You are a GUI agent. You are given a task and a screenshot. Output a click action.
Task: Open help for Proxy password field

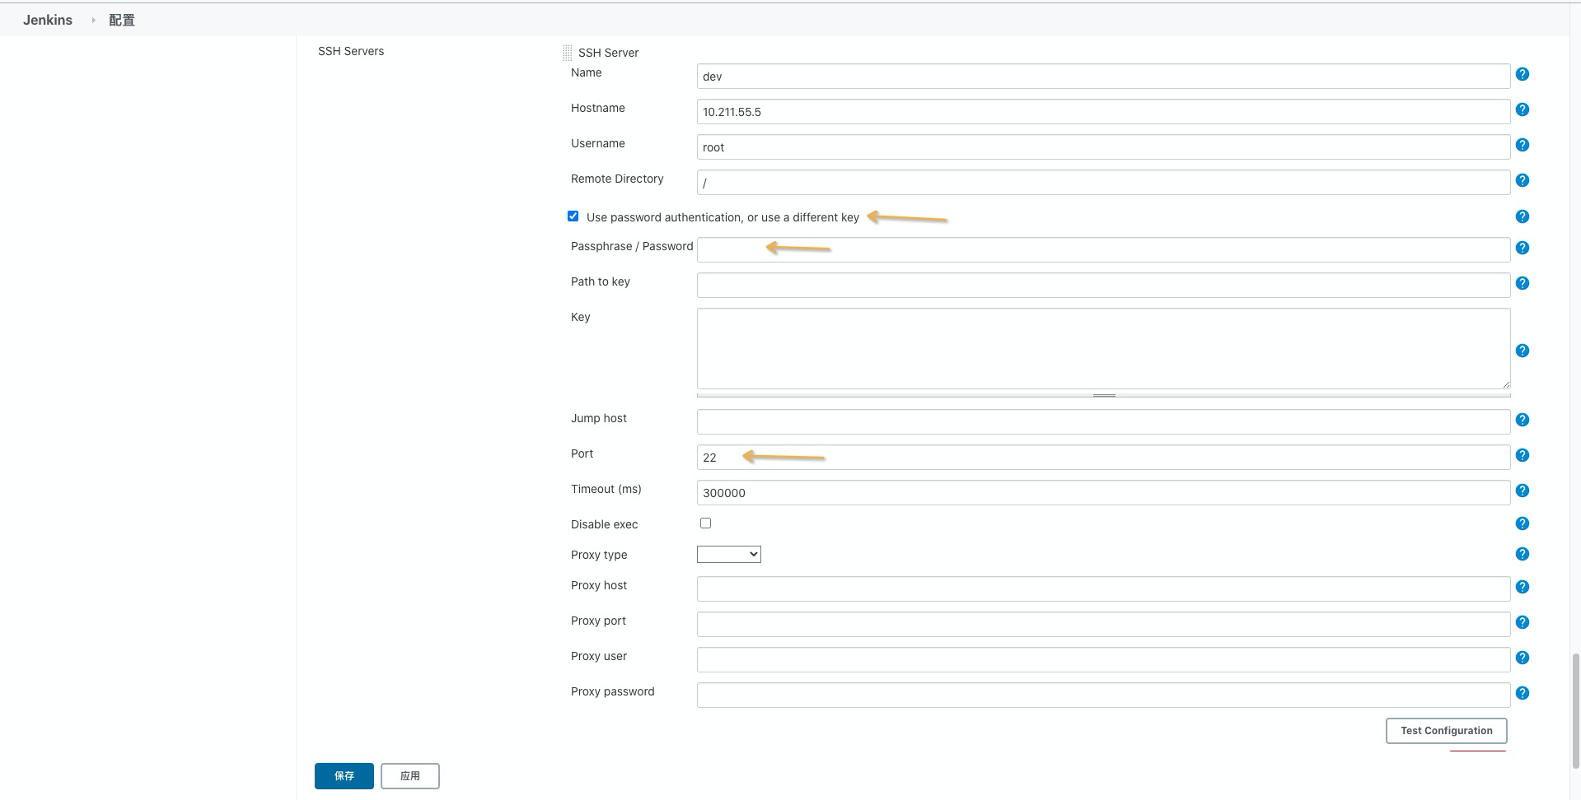[1522, 693]
